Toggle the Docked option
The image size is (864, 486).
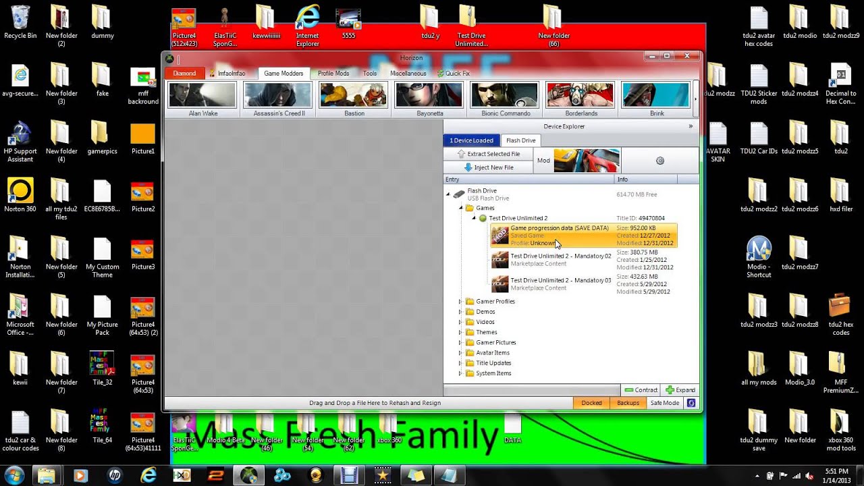pyautogui.click(x=591, y=403)
